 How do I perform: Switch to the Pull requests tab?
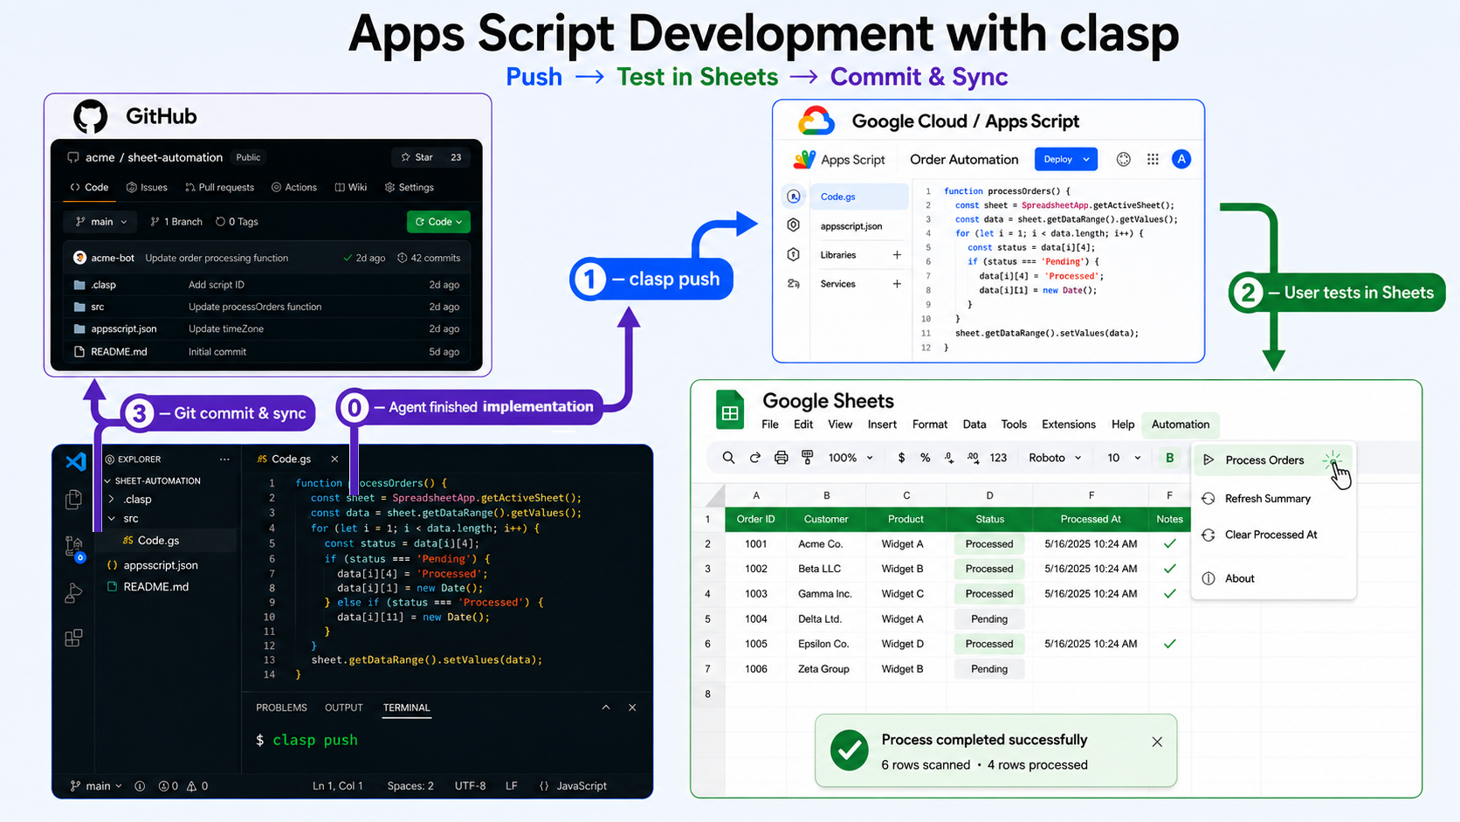(219, 187)
